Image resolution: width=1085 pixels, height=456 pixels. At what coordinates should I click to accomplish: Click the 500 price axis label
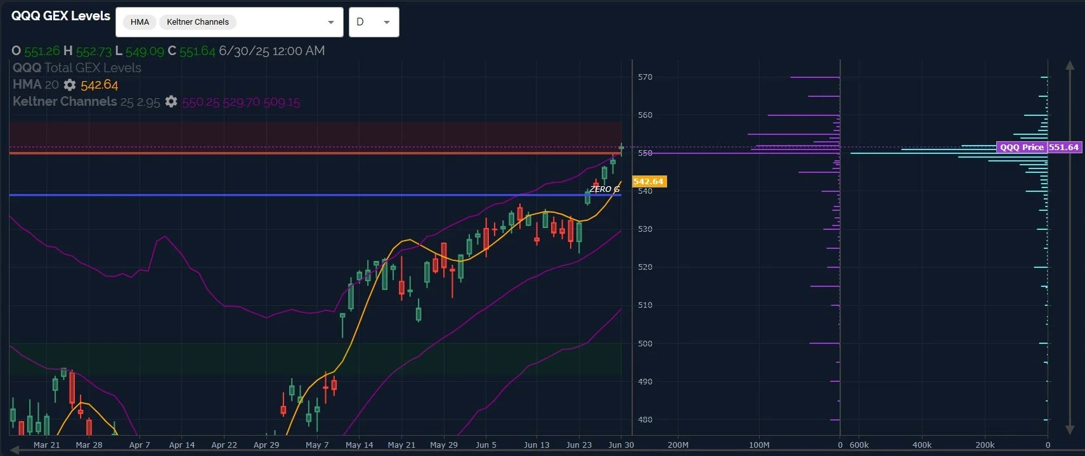645,344
